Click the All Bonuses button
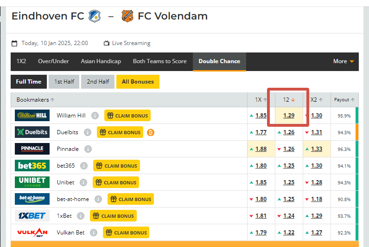Viewport: 369px width, 247px height. 138,82
